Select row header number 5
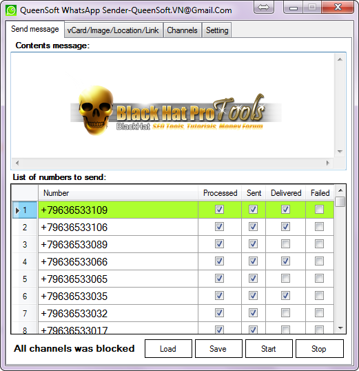 (x=25, y=279)
